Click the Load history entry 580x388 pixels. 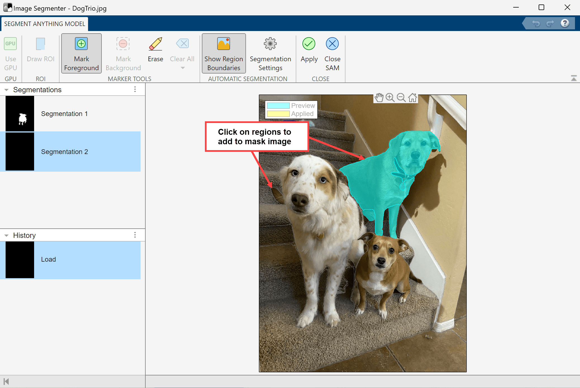point(48,259)
